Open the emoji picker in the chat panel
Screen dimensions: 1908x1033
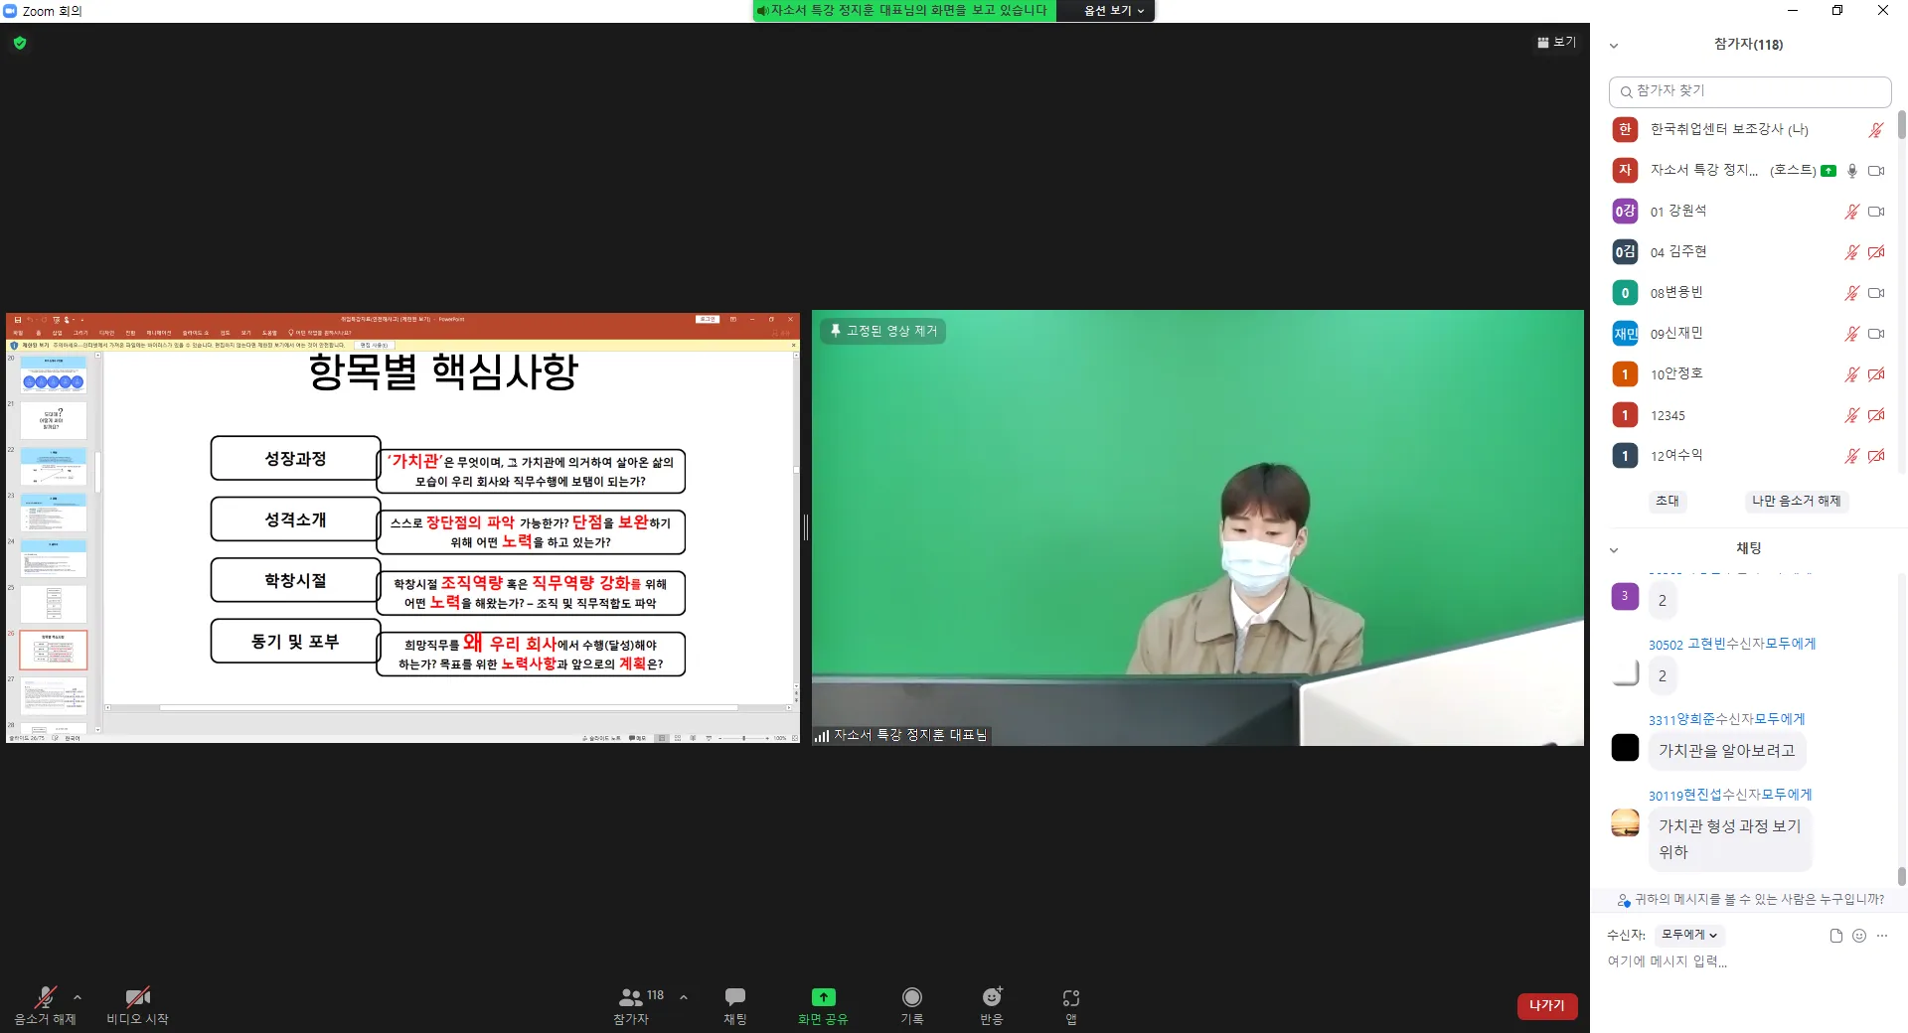(1859, 935)
